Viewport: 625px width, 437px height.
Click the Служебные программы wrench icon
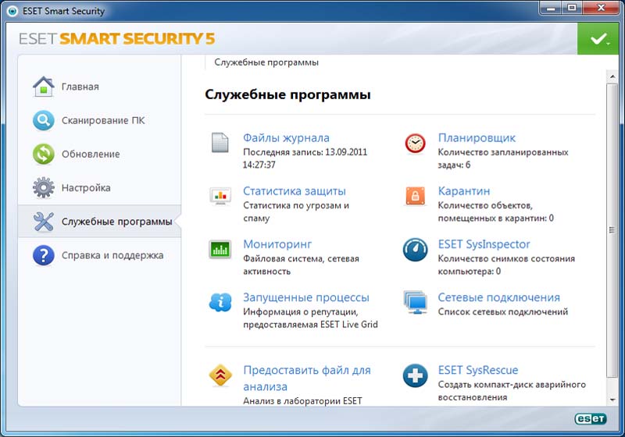tap(44, 222)
